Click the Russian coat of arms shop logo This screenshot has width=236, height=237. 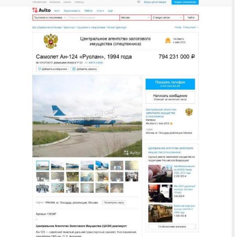tap(51, 41)
